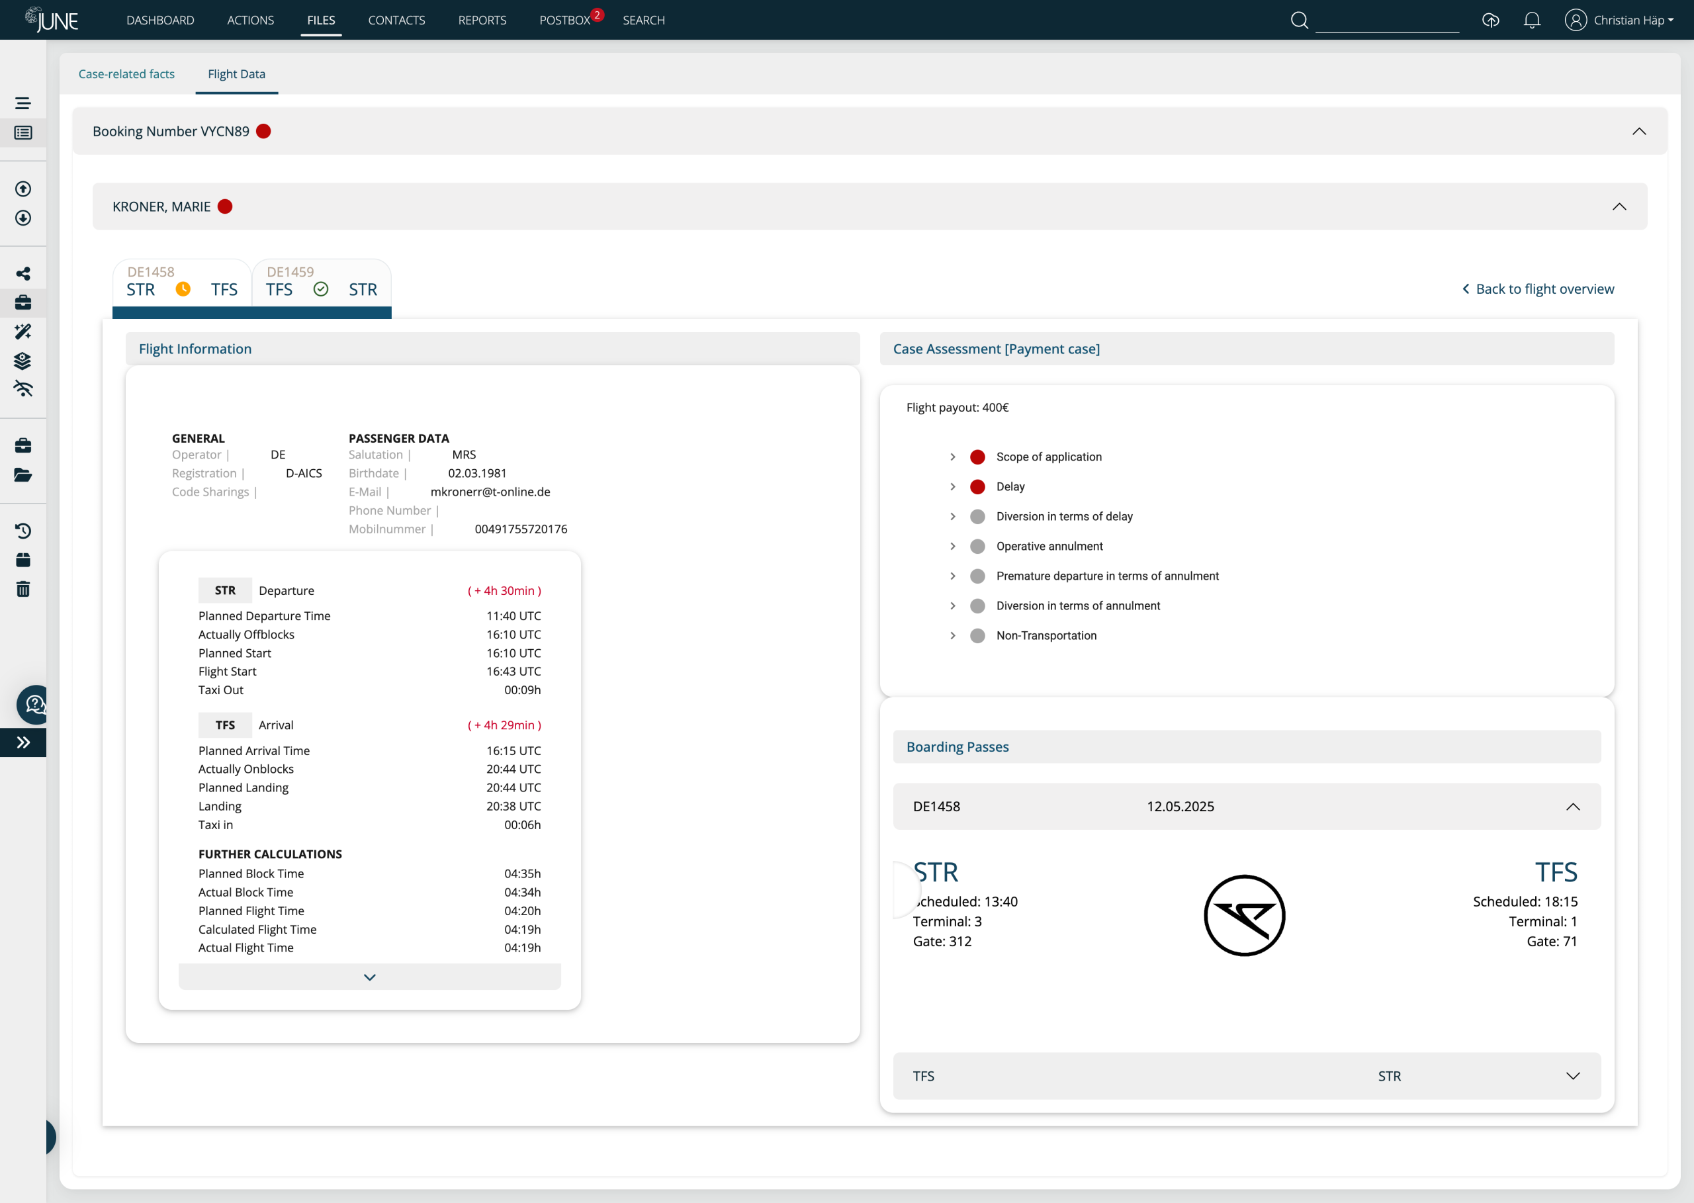Click the cloud upload icon in header
Viewport: 1694px width, 1203px height.
[x=1490, y=20]
